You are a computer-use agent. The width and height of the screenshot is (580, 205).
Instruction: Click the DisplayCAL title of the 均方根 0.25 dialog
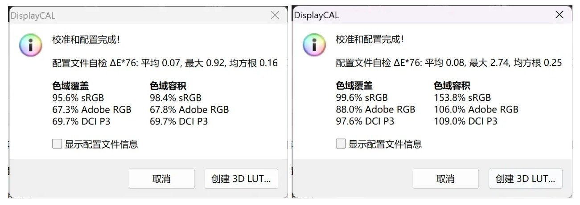pos(317,16)
